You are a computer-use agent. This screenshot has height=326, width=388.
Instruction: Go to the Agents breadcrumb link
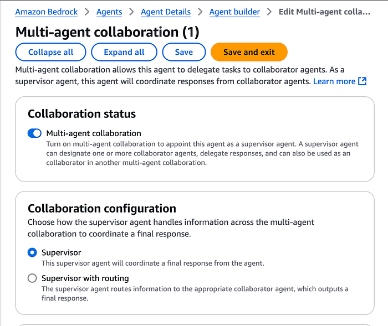tap(109, 12)
